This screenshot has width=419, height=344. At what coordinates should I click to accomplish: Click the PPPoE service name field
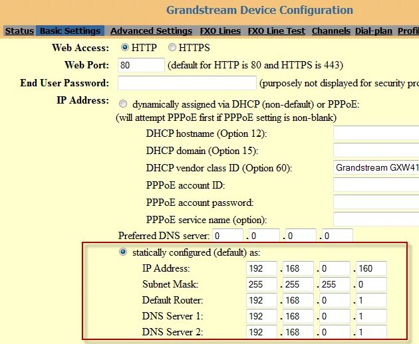coord(376,219)
